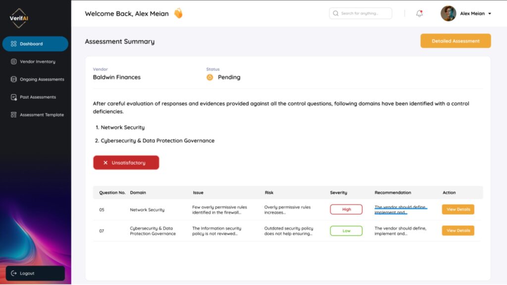Click 'Cybersecurity & Data Protection Governance' table cell
The width and height of the screenshot is (507, 285).
click(x=153, y=231)
